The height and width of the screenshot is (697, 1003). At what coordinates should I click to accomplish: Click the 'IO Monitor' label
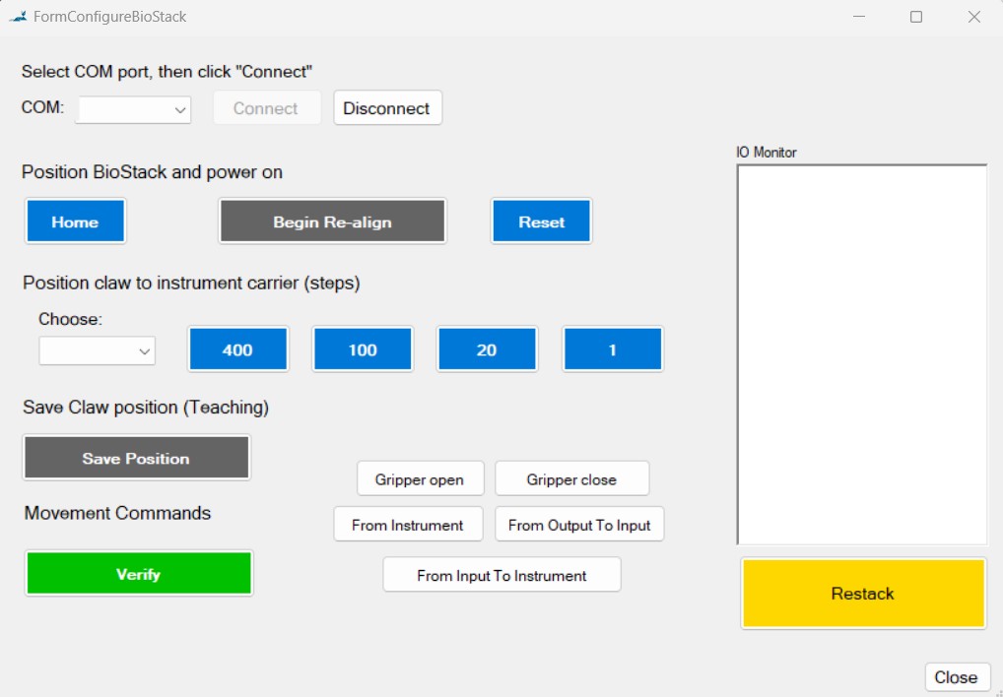(767, 152)
